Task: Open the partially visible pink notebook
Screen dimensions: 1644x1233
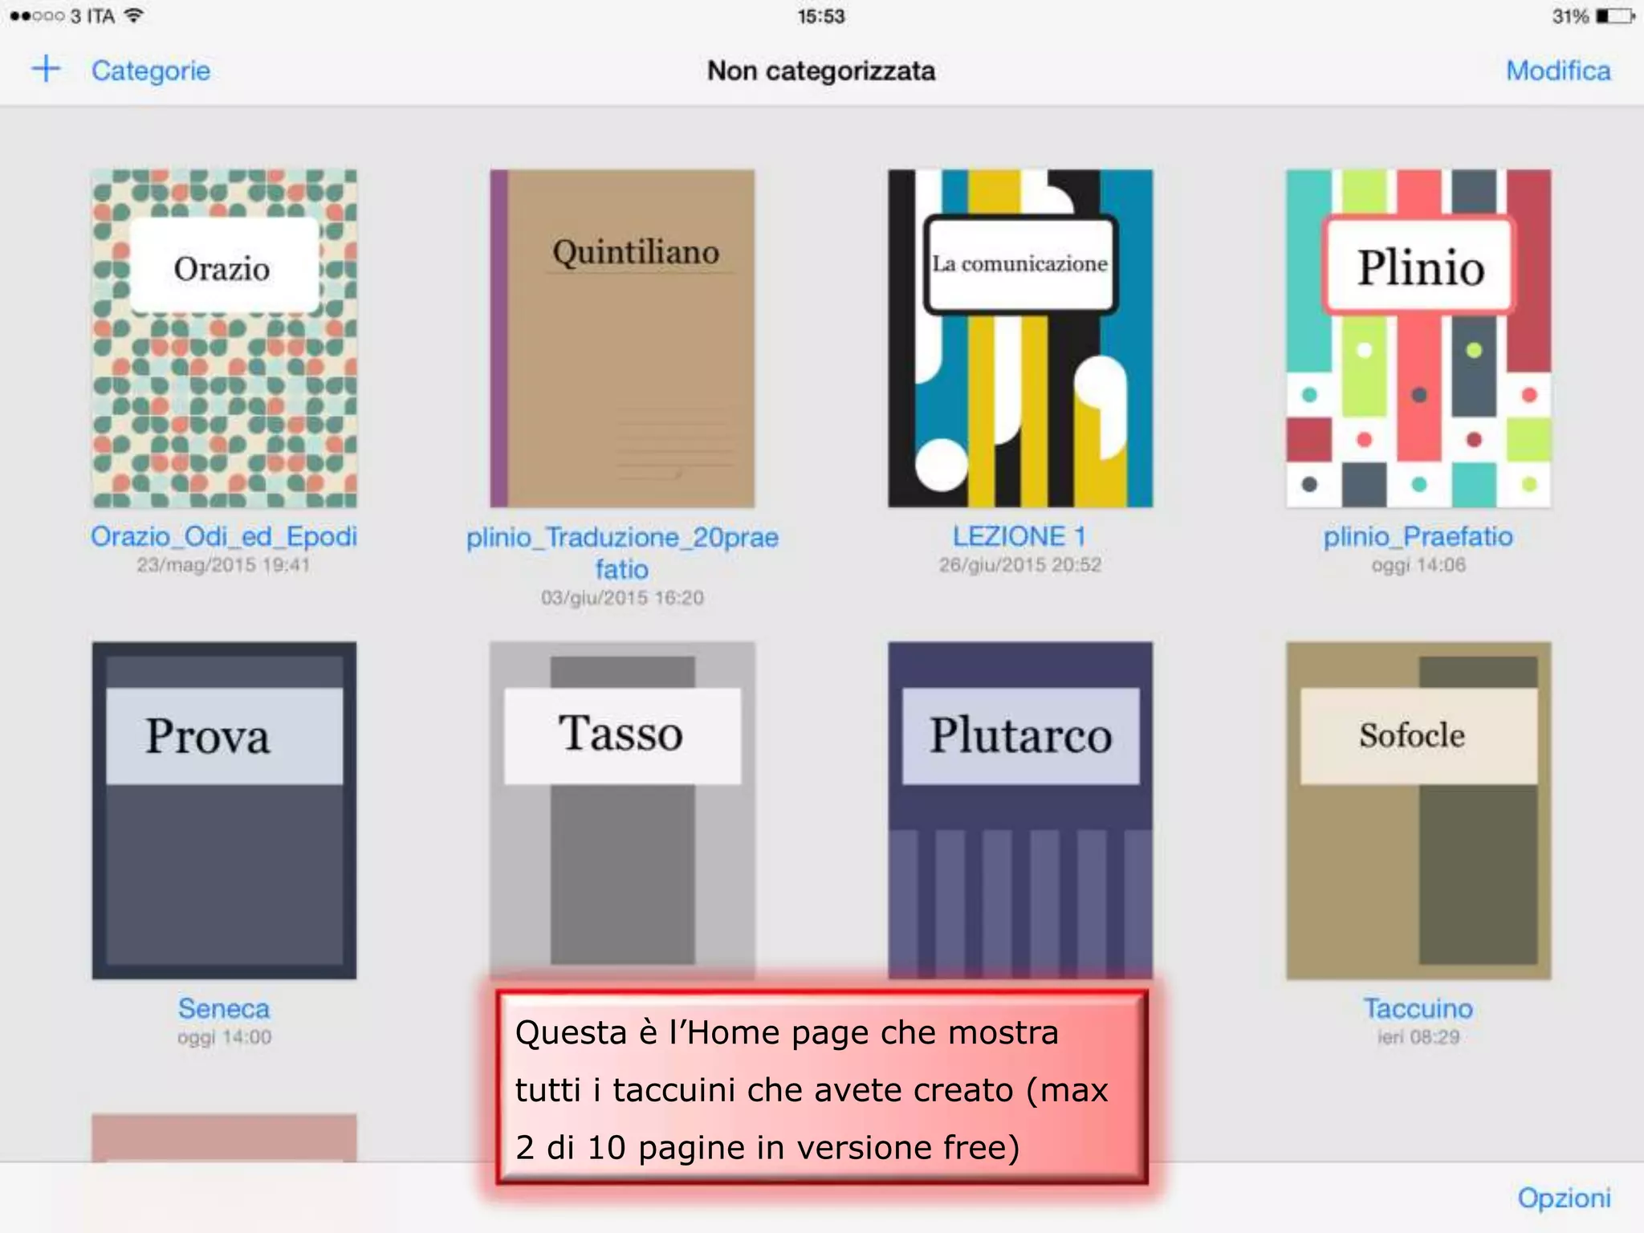Action: pyautogui.click(x=224, y=1137)
